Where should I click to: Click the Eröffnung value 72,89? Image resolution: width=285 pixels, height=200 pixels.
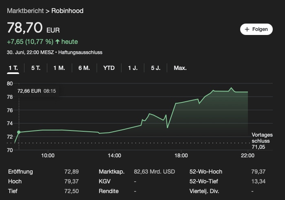click(71, 172)
